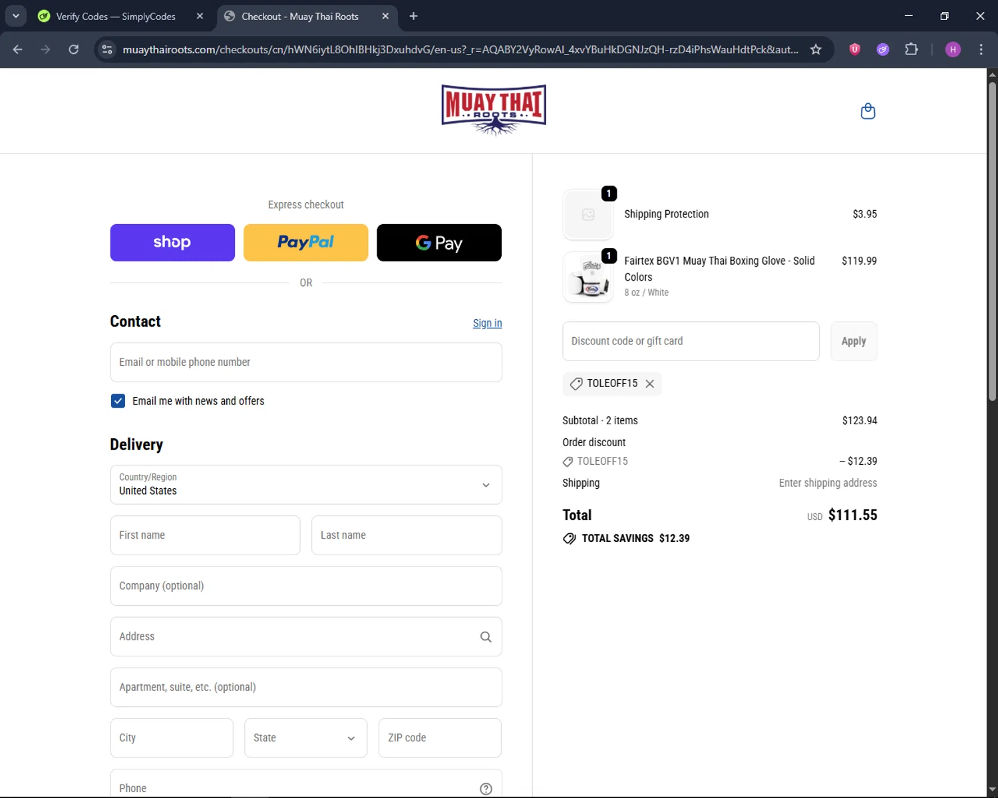The width and height of the screenshot is (998, 798).
Task: Open the Chrome profile avatar H
Action: tap(953, 49)
